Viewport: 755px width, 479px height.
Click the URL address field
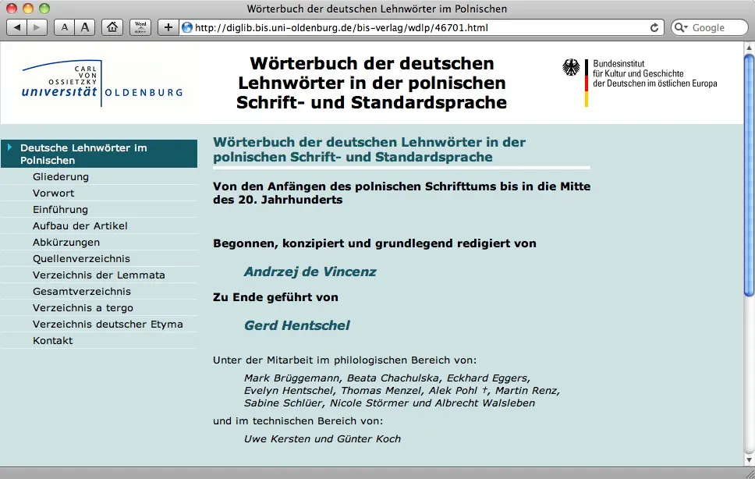tap(421, 27)
